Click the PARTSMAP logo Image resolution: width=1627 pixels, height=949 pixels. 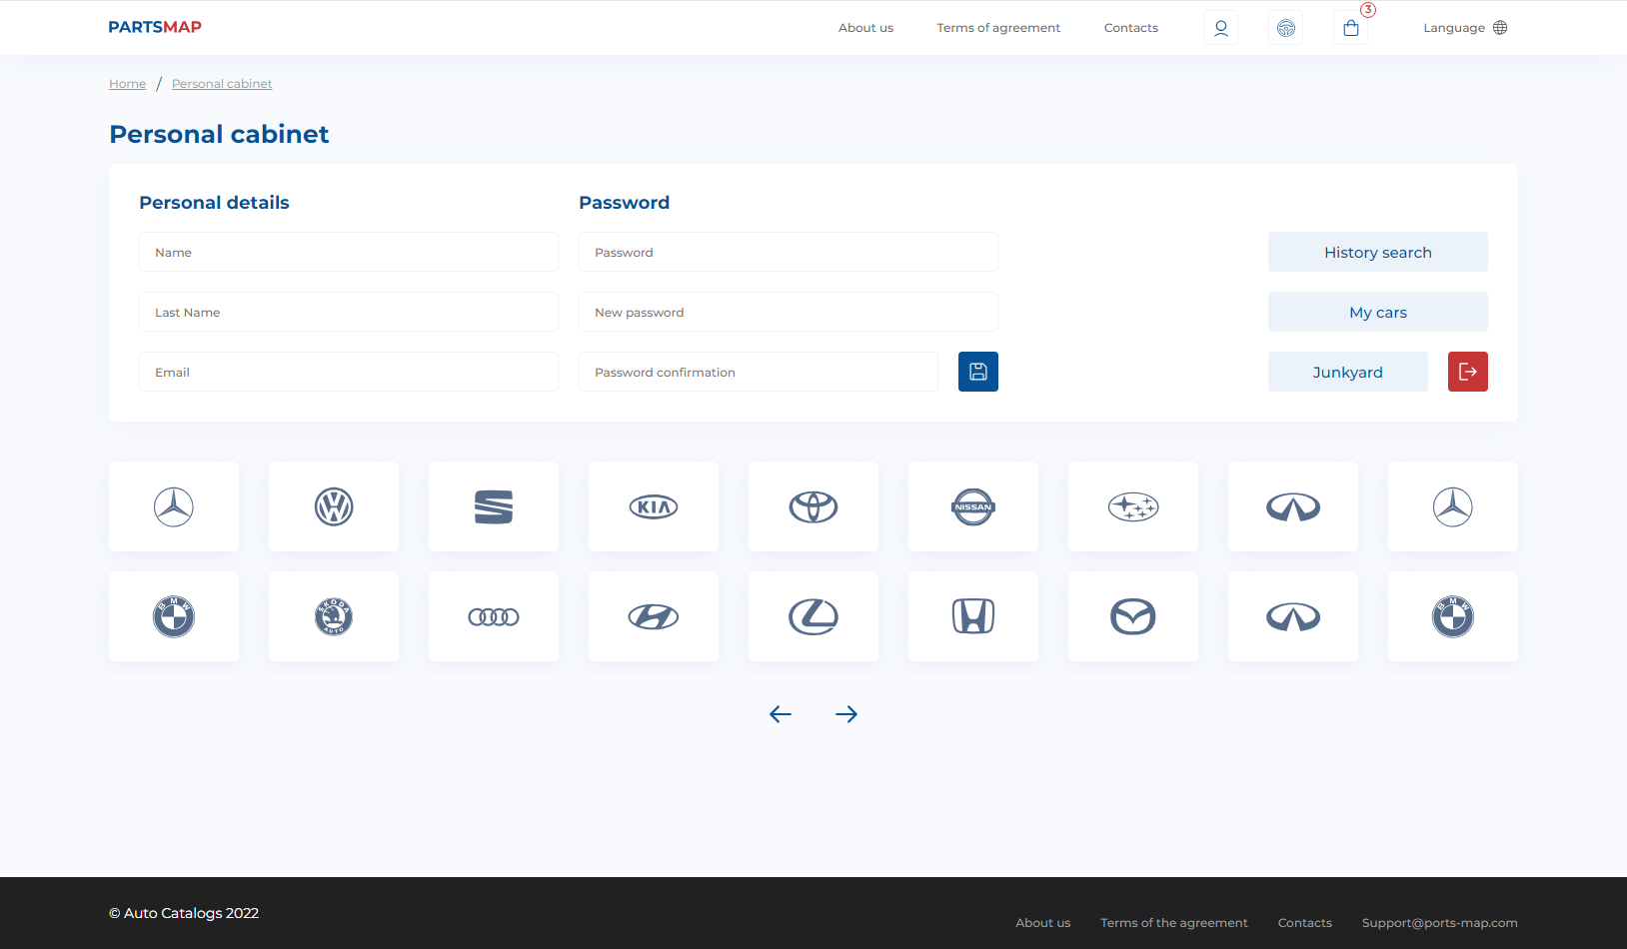click(155, 27)
